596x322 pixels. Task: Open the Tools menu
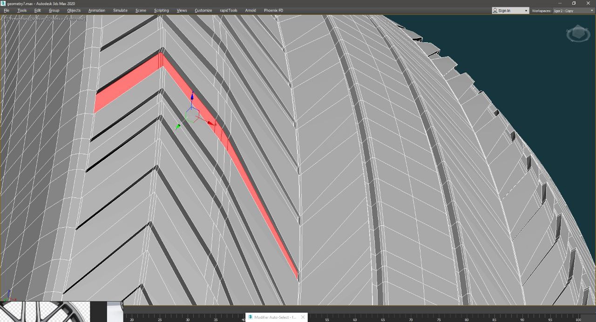[22, 10]
